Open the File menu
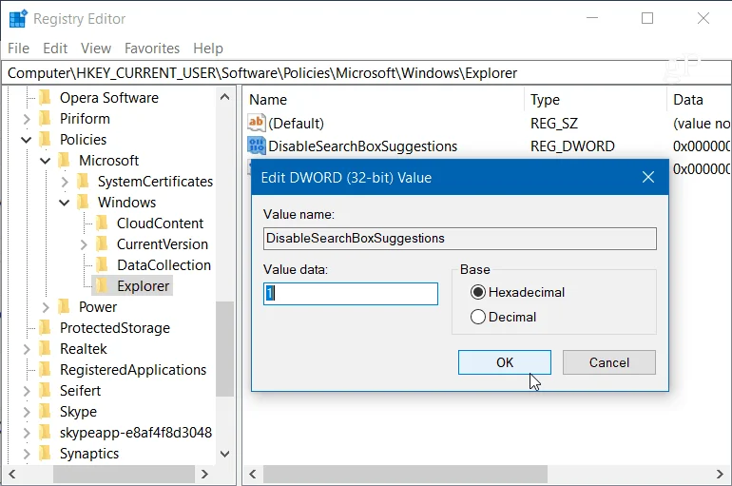The width and height of the screenshot is (732, 486). click(18, 49)
